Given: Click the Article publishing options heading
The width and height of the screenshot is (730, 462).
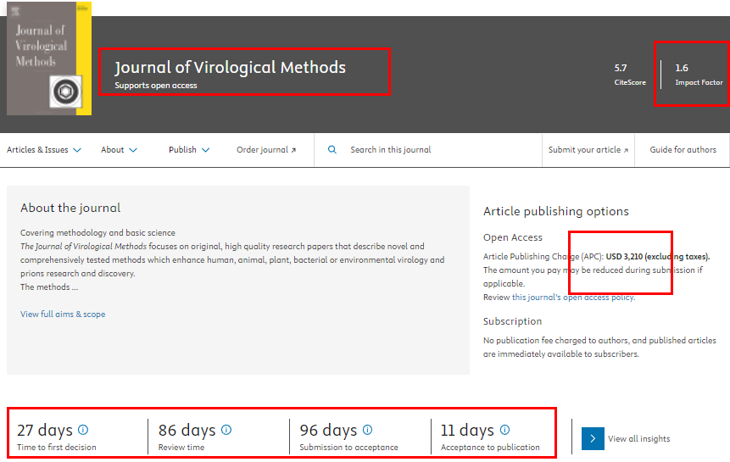Looking at the screenshot, I should (x=556, y=212).
